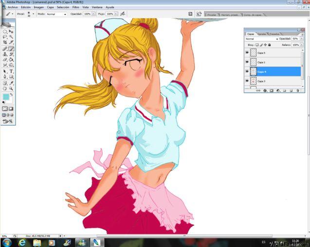Open the Vista menu
Viewport: 310px width, 247px height.
[86, 7]
